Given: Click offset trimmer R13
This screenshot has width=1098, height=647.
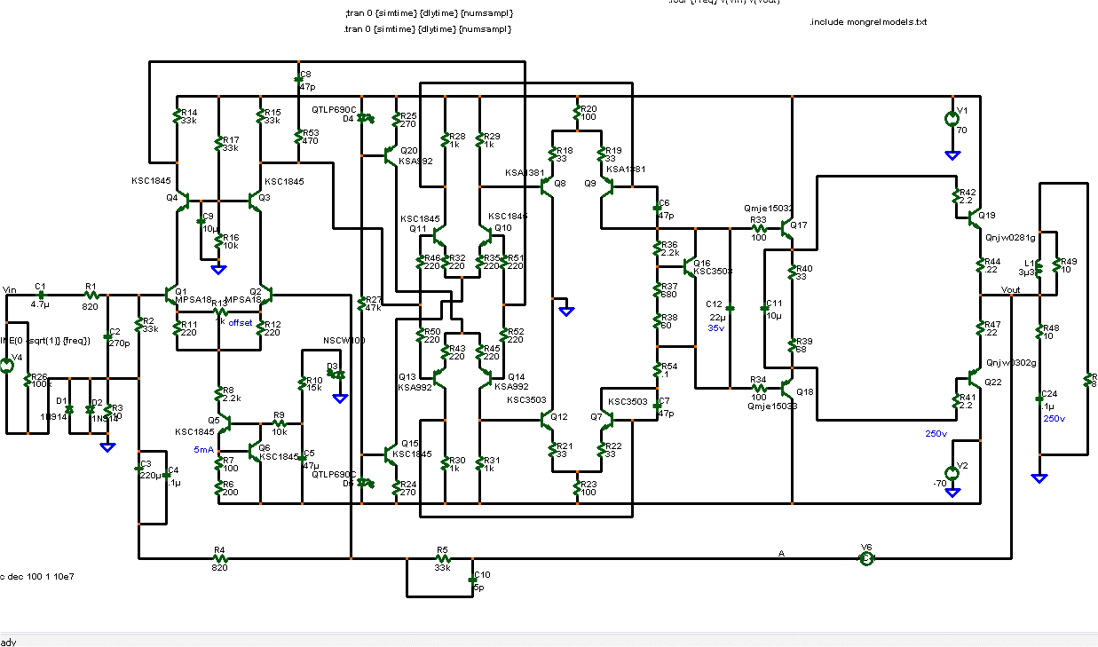Looking at the screenshot, I should point(219,311).
